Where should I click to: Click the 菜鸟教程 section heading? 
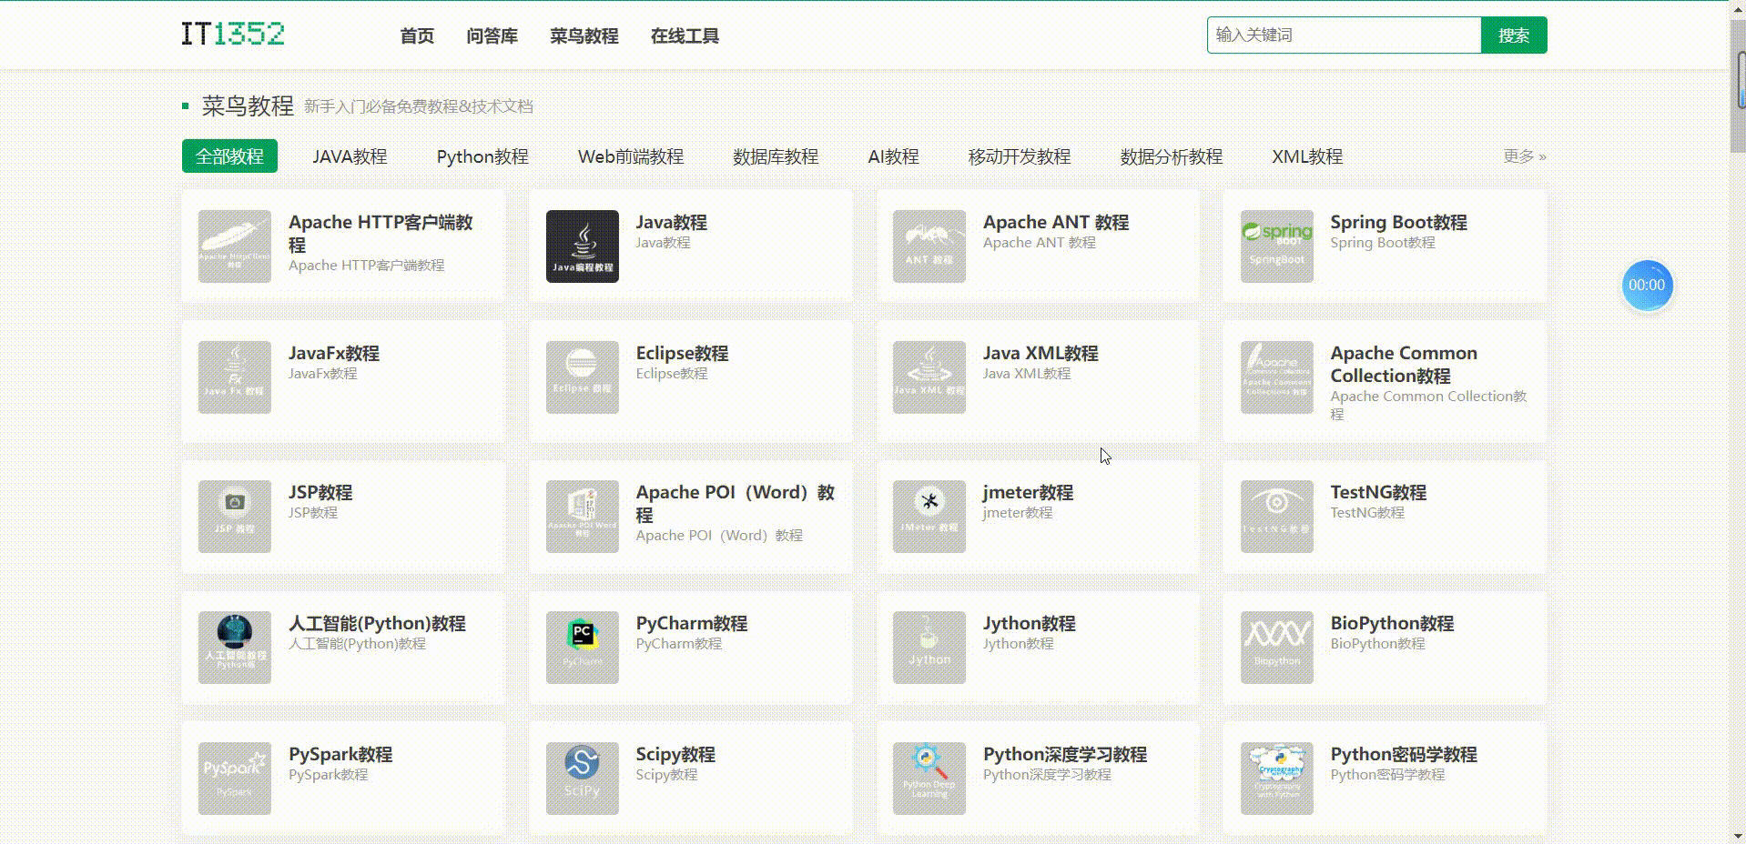[x=248, y=105]
